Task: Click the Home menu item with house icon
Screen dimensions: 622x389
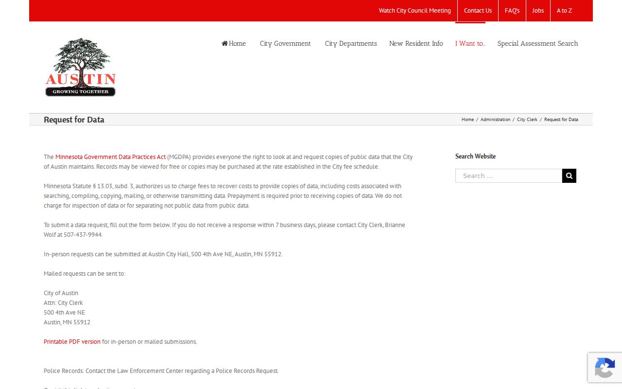Action: click(234, 43)
